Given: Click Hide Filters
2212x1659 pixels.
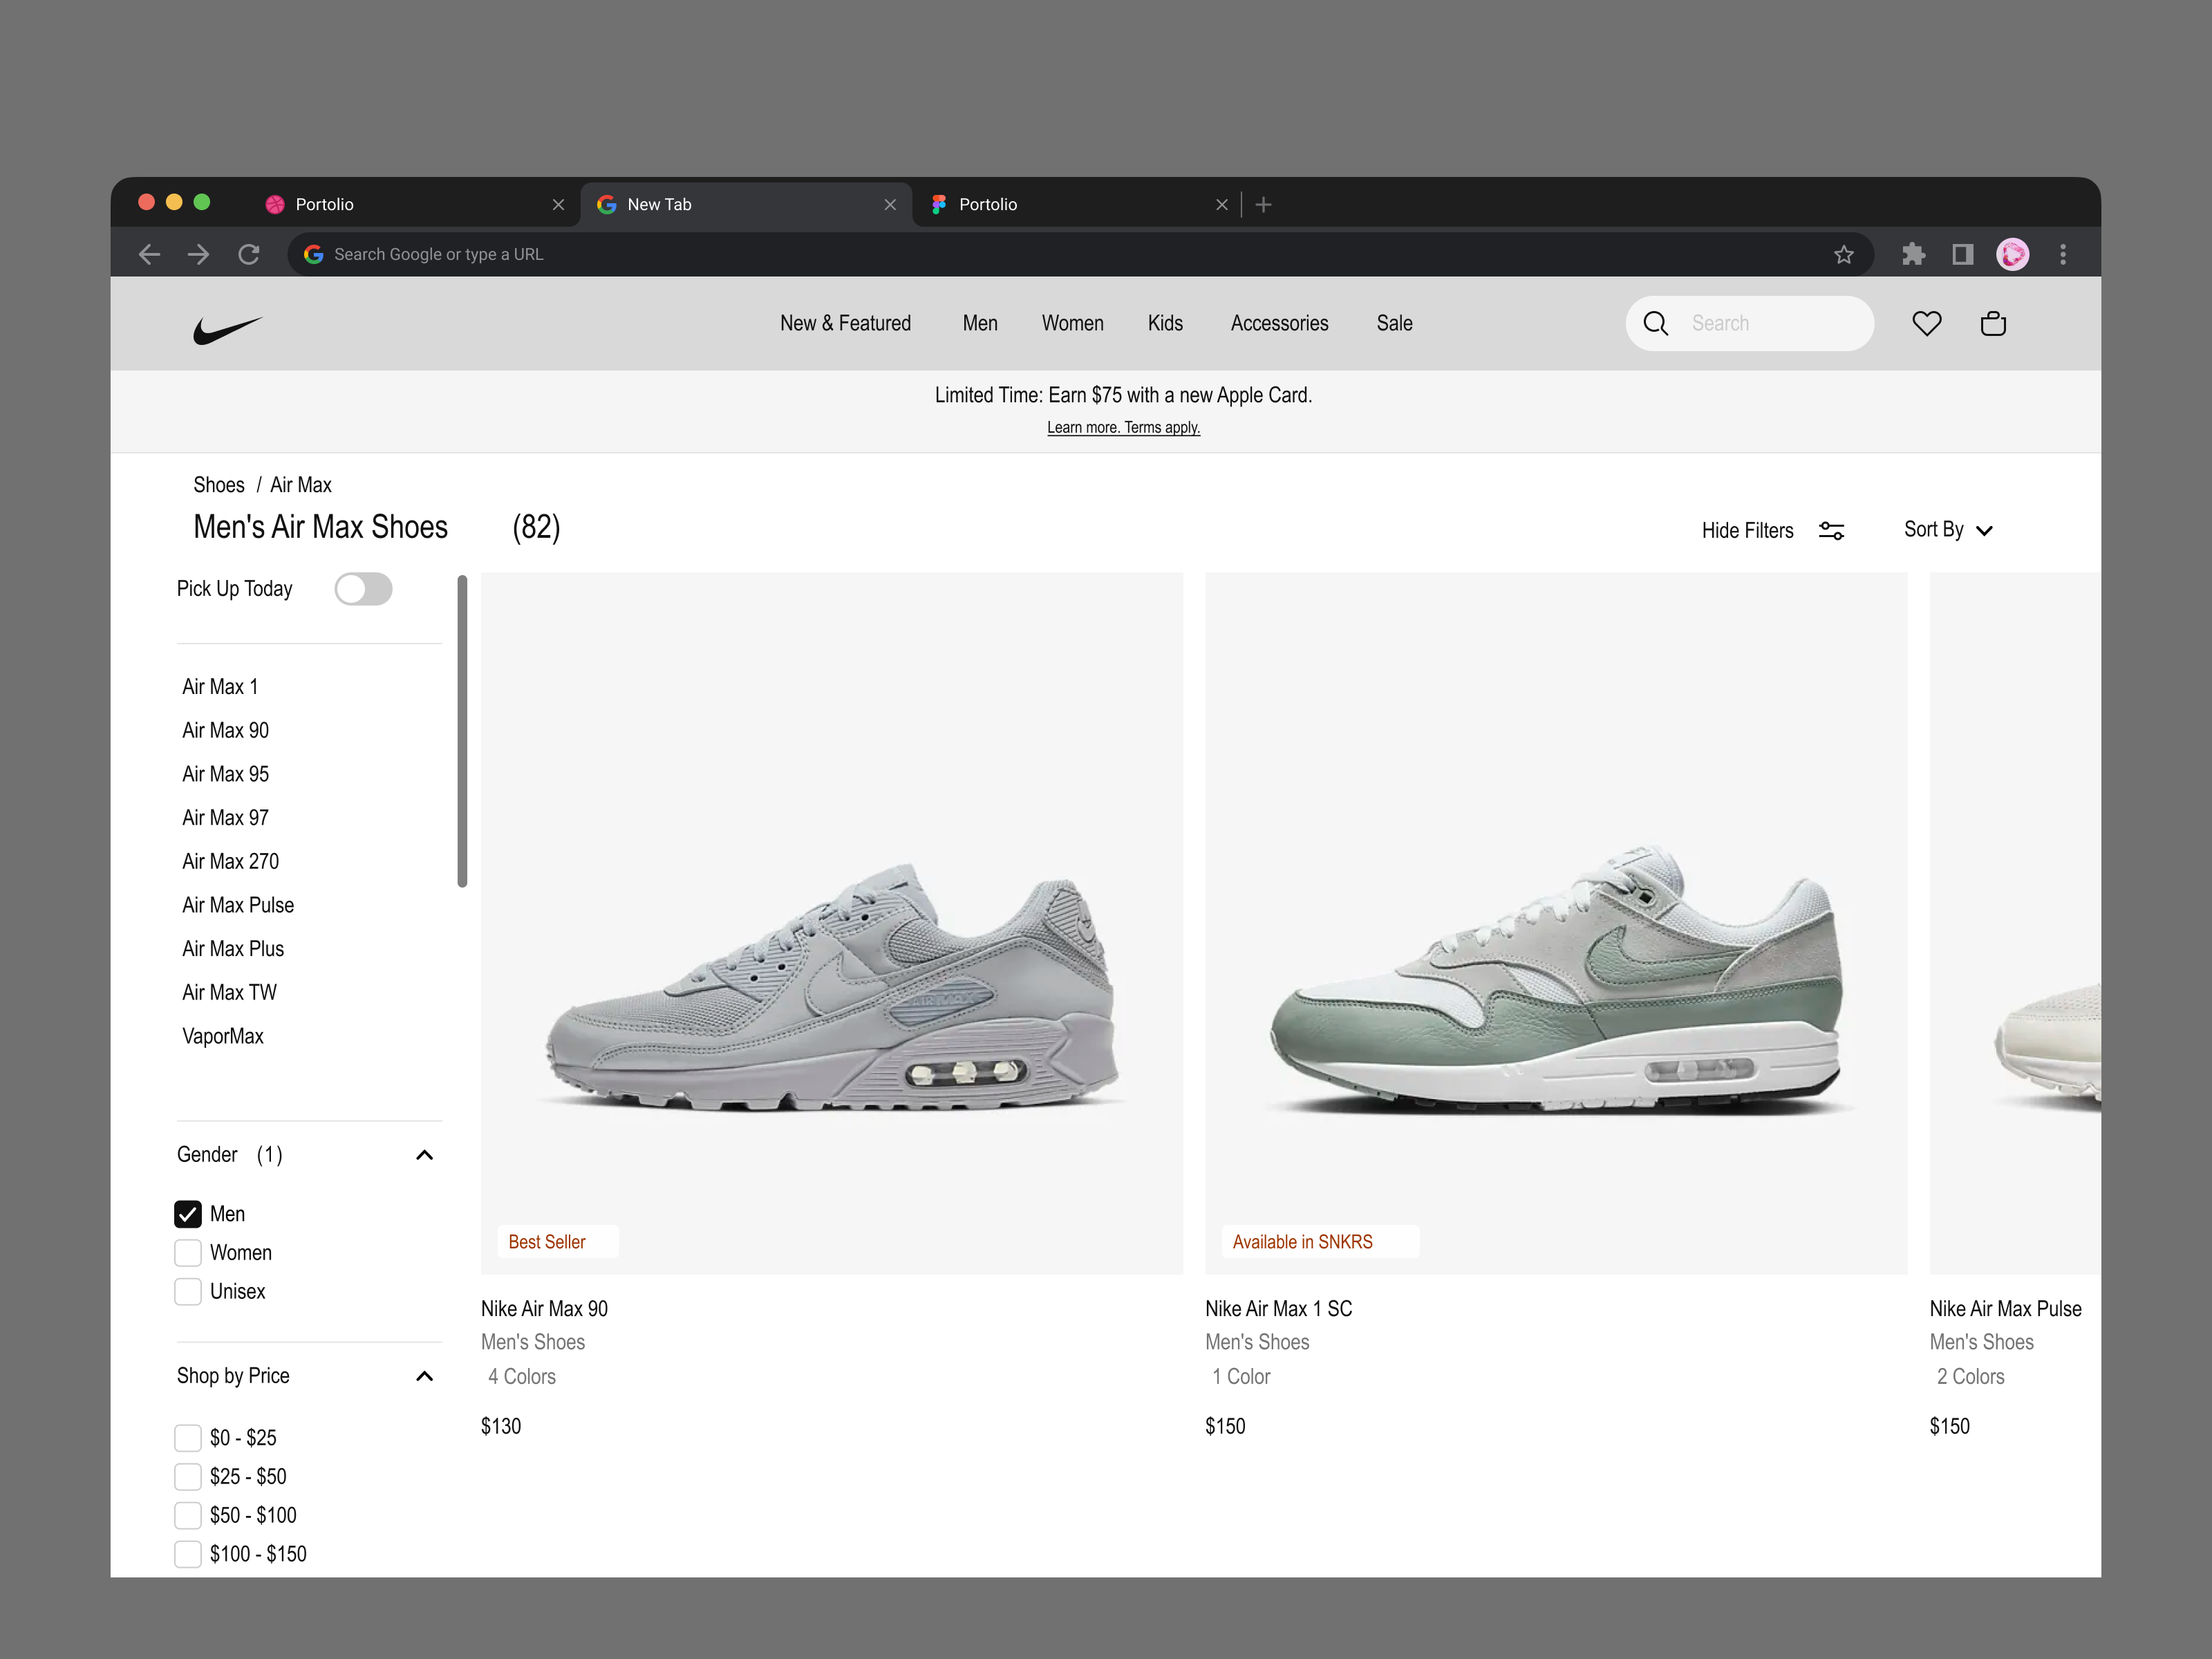Looking at the screenshot, I should (x=1747, y=530).
